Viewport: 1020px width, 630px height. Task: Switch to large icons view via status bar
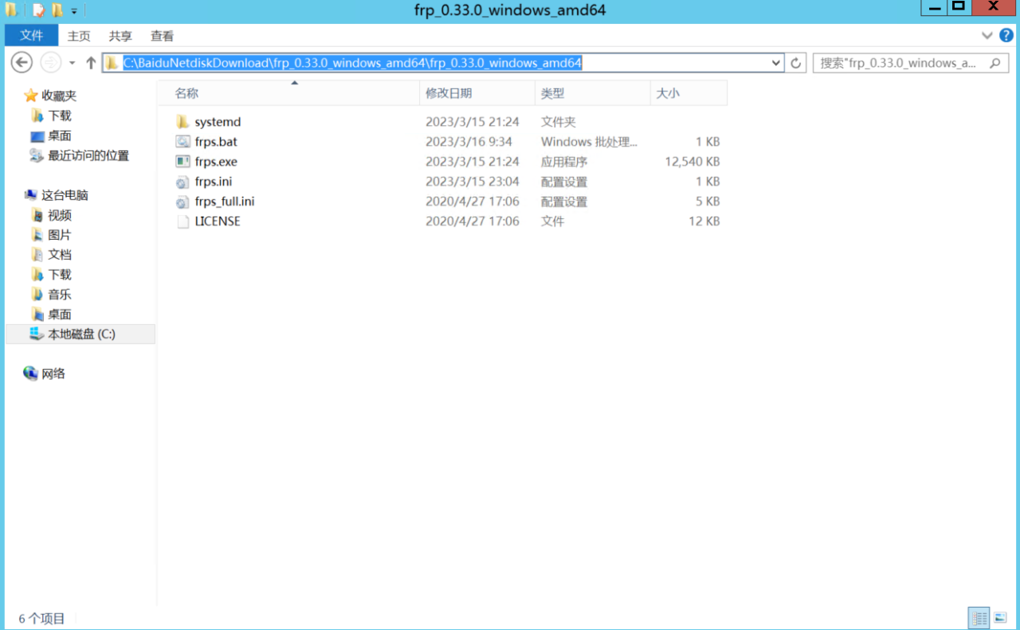[1001, 617]
